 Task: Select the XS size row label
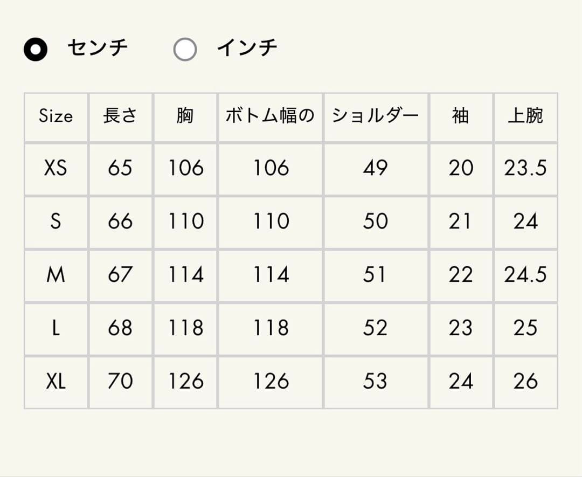(x=56, y=169)
